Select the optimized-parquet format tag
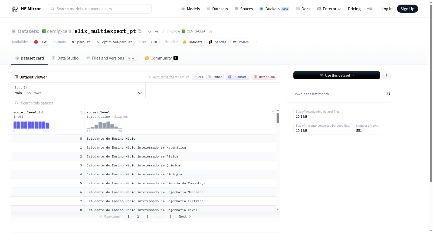The width and height of the screenshot is (433, 233). click(114, 42)
